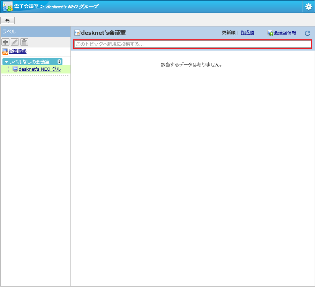The width and height of the screenshot is (315, 288).
Task: Click 該当するデータはありません message
Action: click(192, 64)
